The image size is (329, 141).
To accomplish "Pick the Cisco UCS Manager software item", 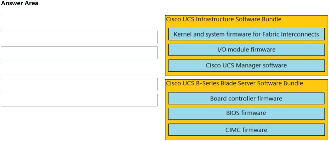I will pyautogui.click(x=246, y=65).
